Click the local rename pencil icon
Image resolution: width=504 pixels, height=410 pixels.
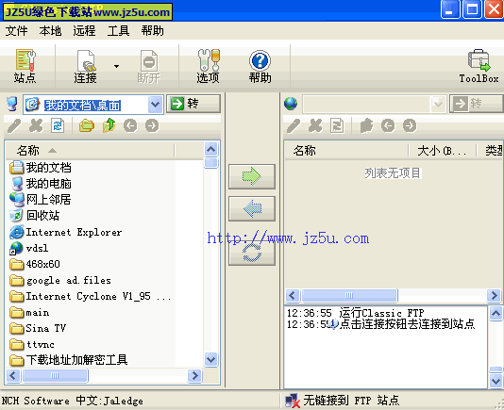coord(14,125)
